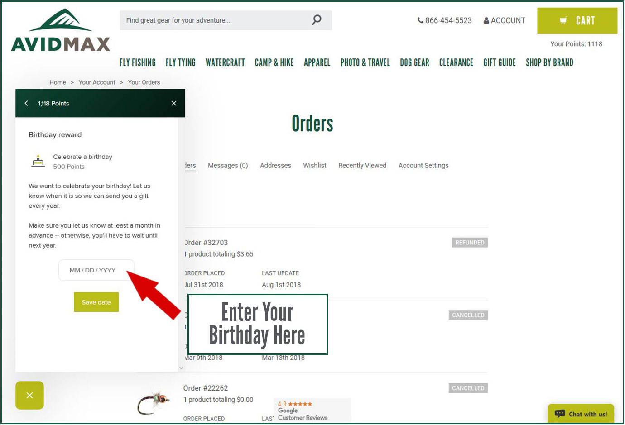Click the AvidMax mountain logo
The image size is (625, 425).
coord(61,30)
